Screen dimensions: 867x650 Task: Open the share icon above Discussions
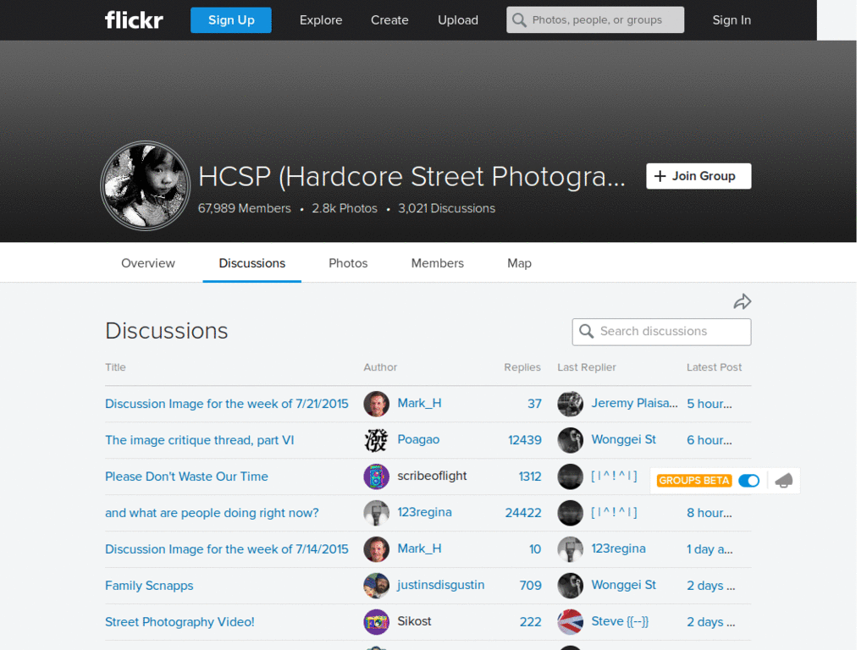[742, 301]
